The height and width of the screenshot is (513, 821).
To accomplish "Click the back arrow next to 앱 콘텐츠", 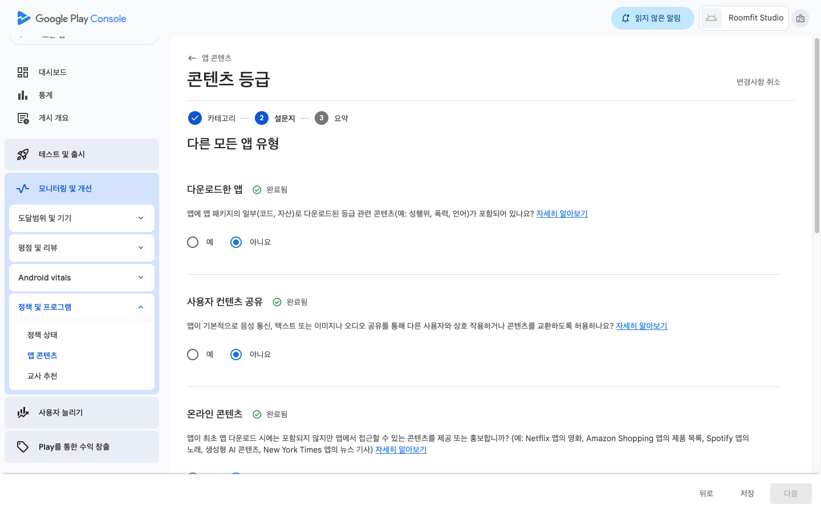I will (192, 58).
